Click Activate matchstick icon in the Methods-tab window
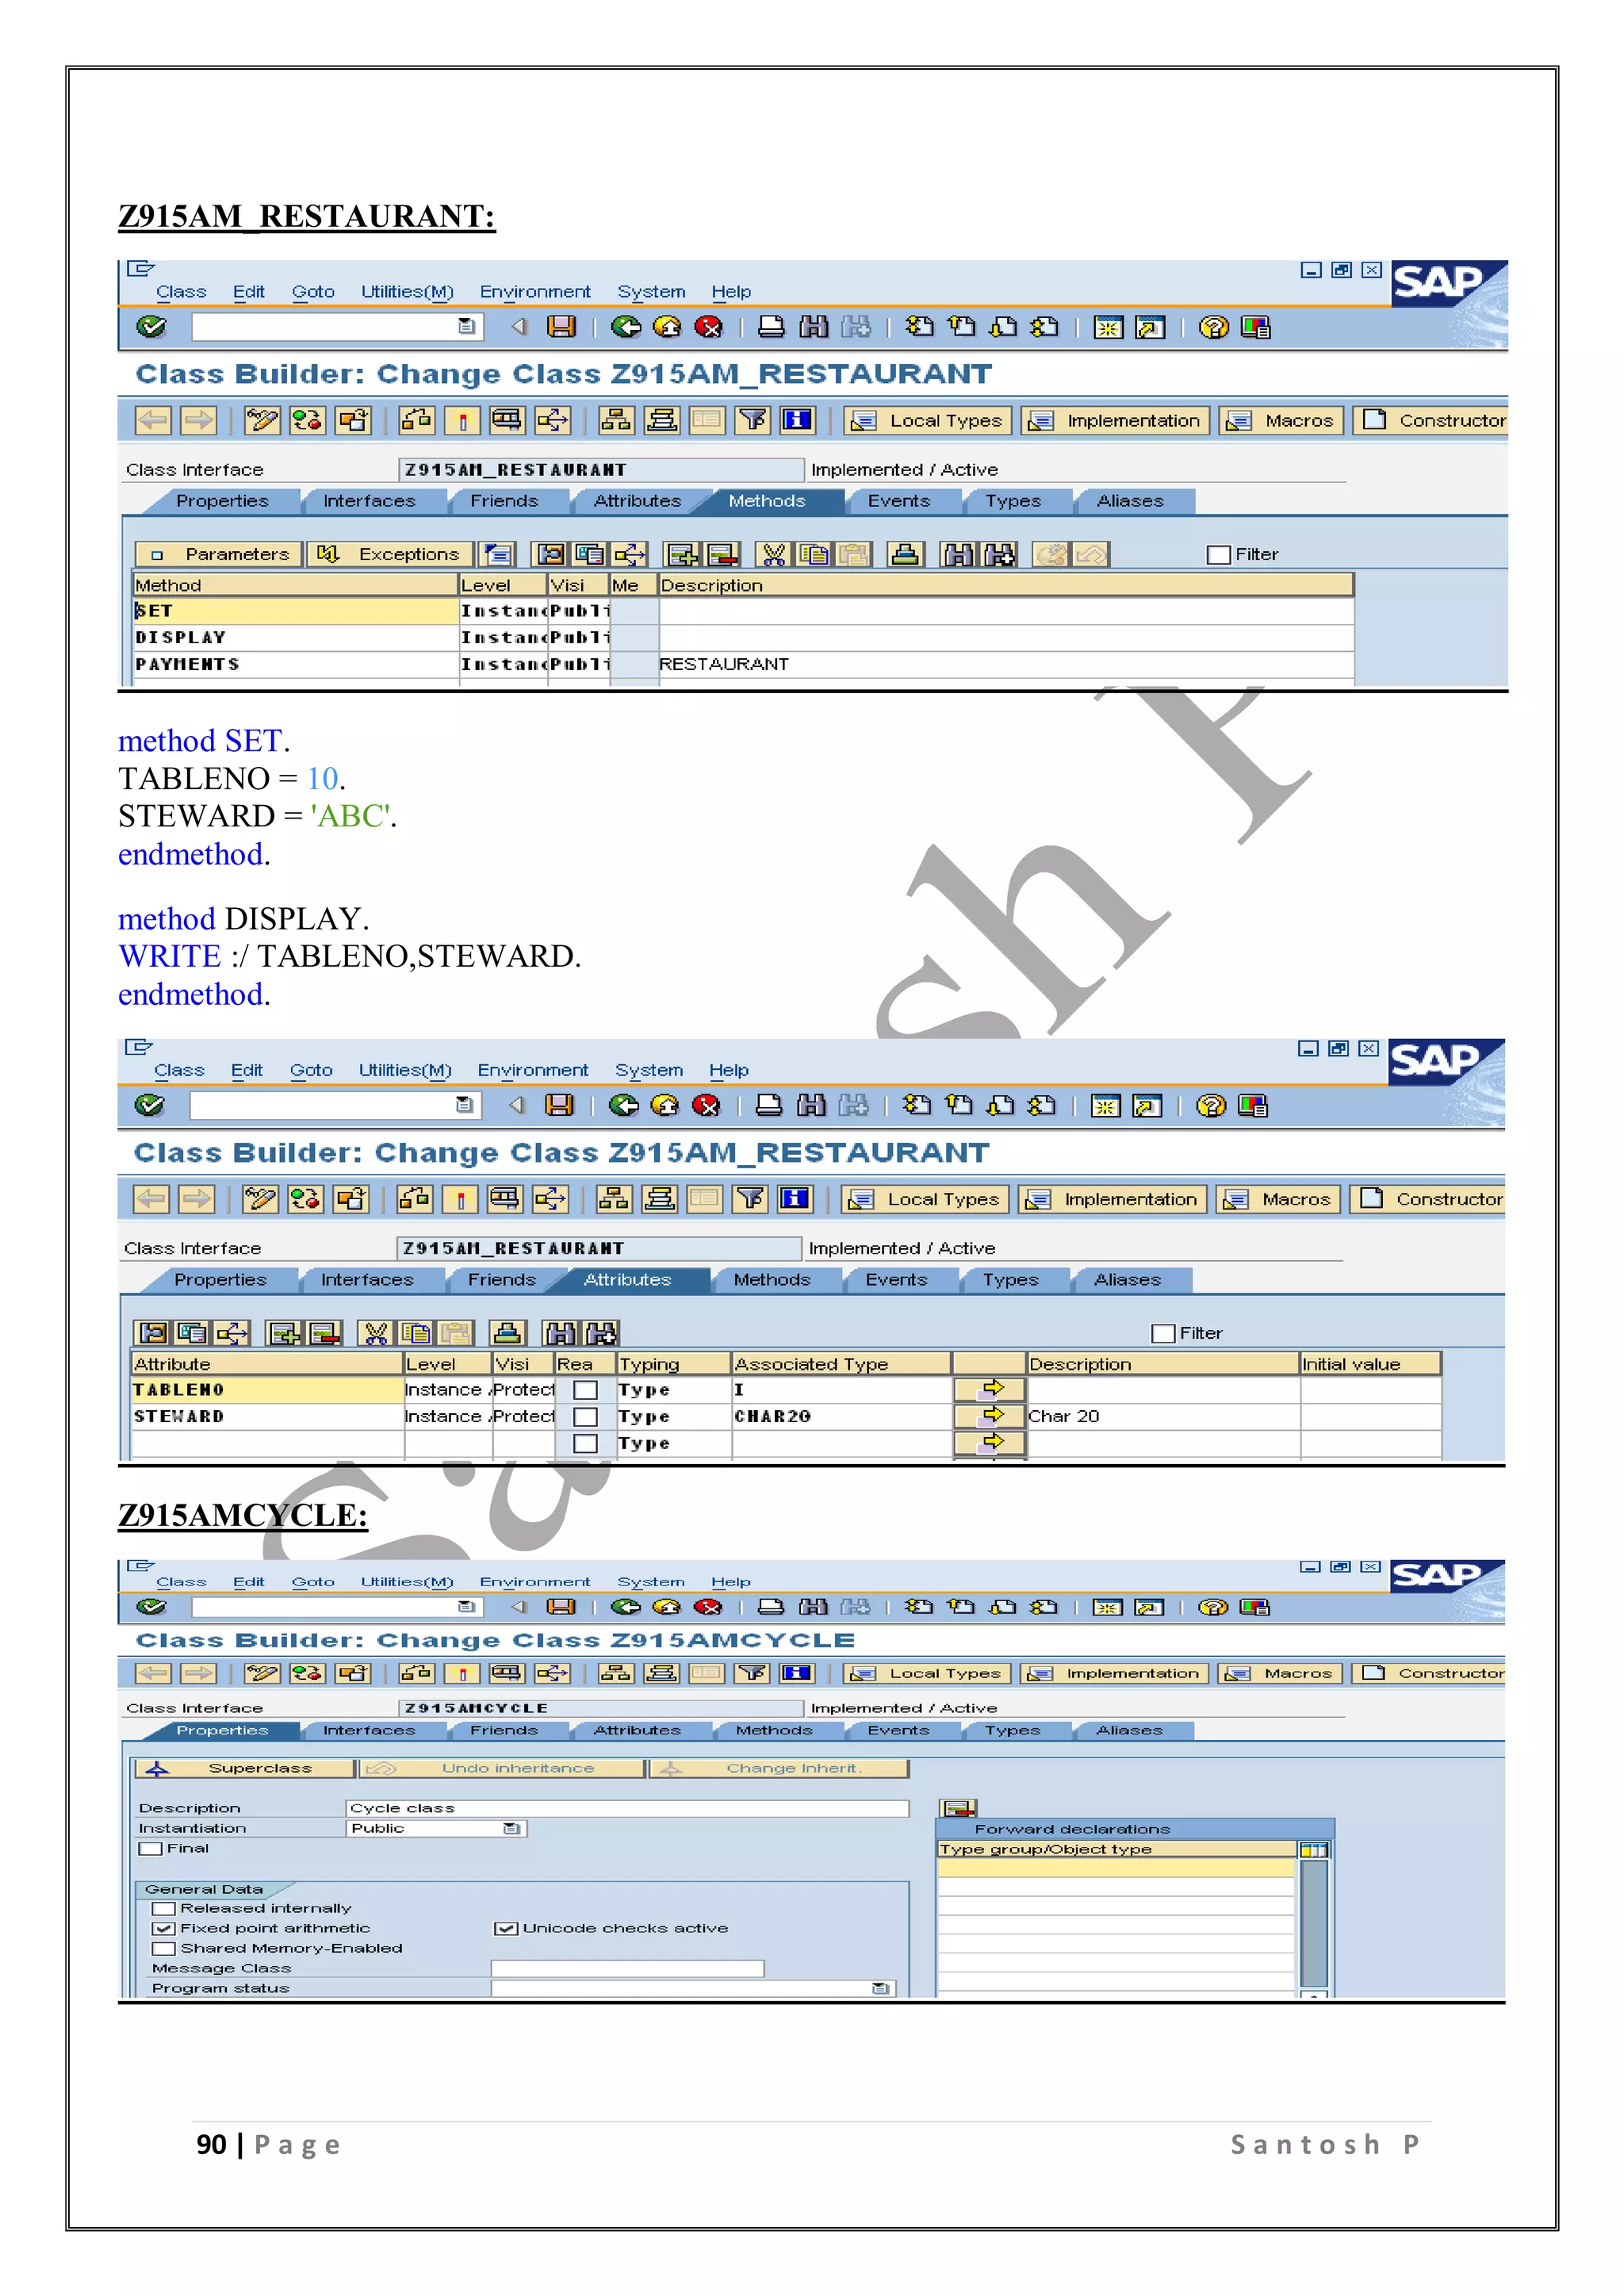Screen dimensions: 1624x2296 [462, 420]
